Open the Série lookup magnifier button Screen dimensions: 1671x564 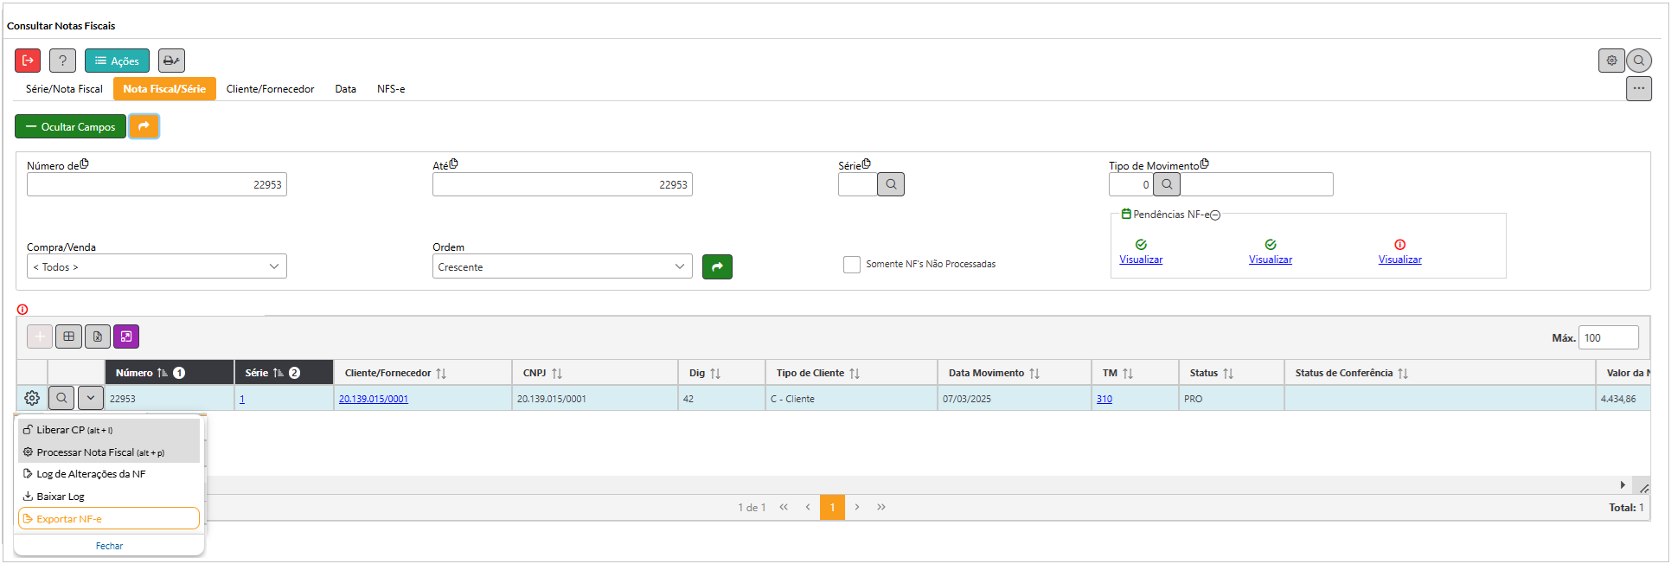(x=891, y=184)
